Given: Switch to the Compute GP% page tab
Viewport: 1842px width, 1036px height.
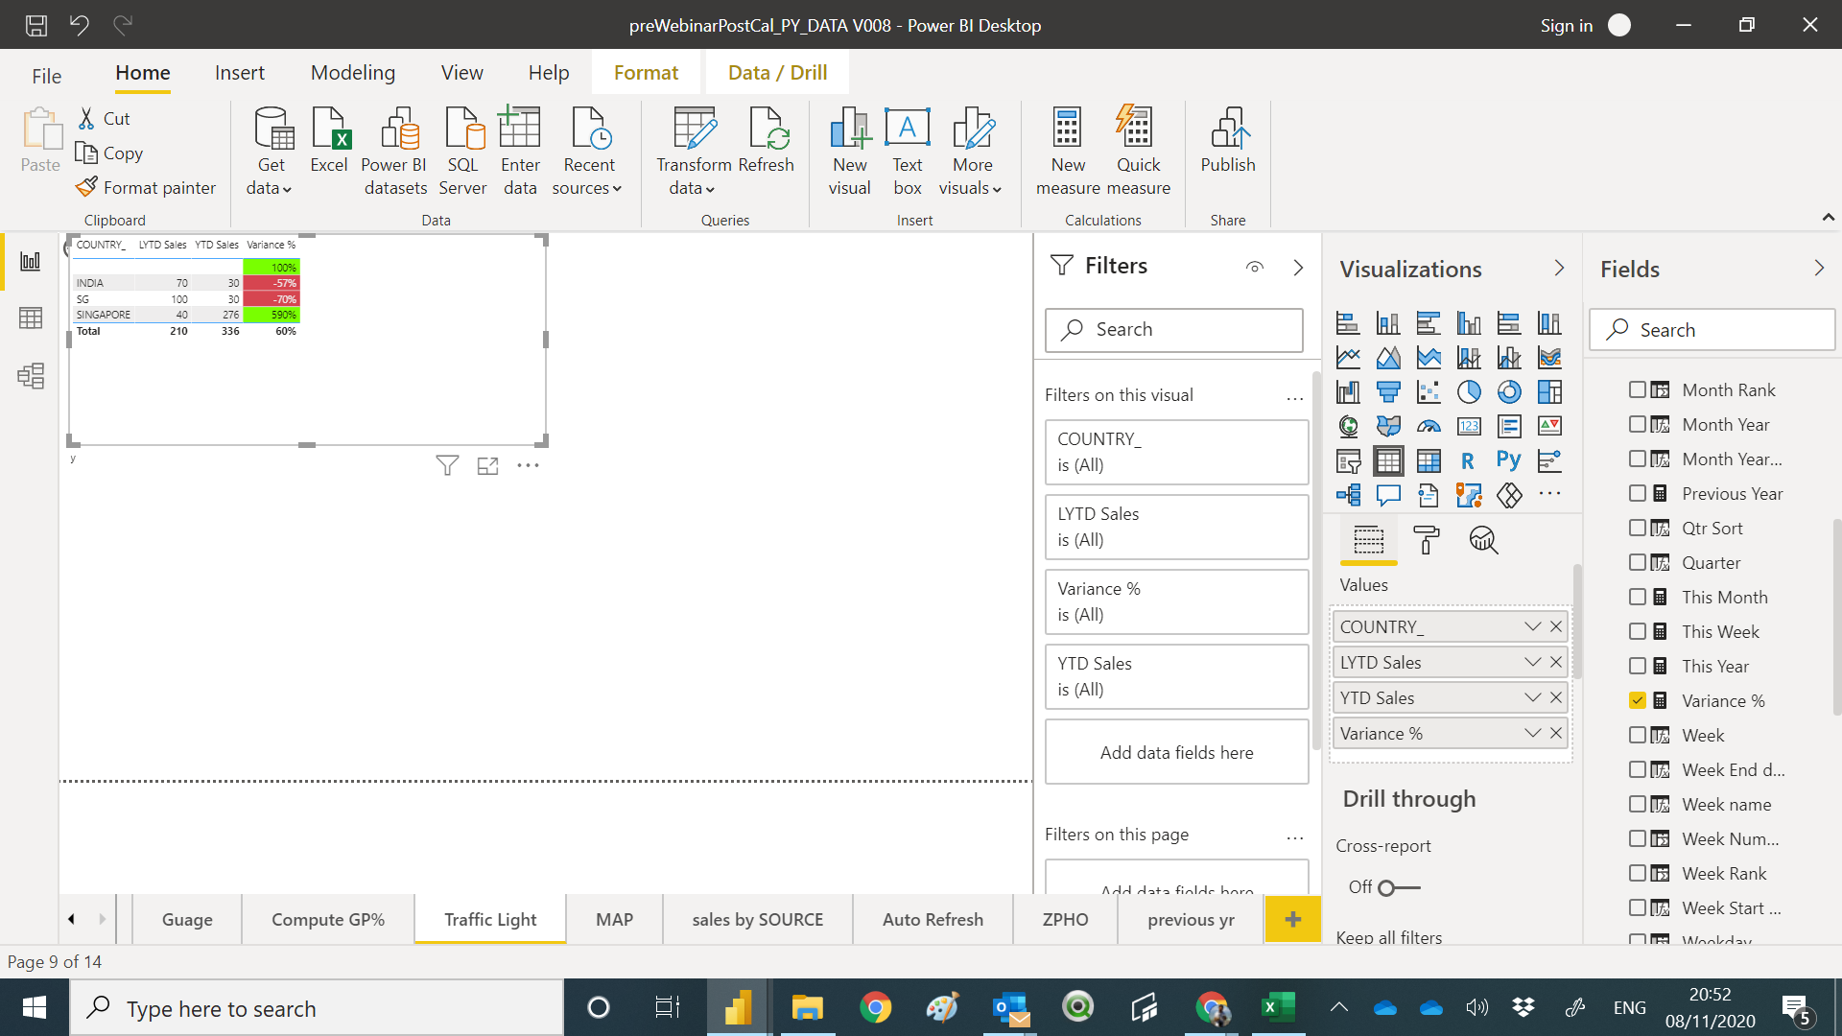Looking at the screenshot, I should 328,920.
